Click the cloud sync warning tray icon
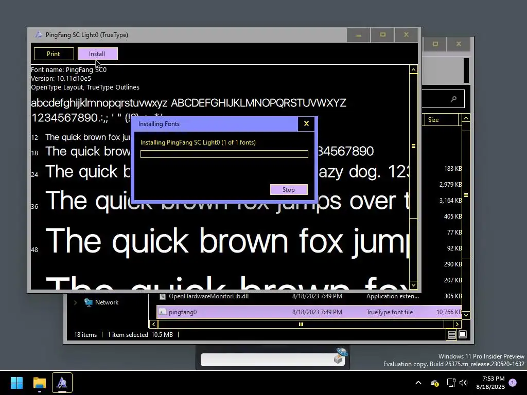 434,383
